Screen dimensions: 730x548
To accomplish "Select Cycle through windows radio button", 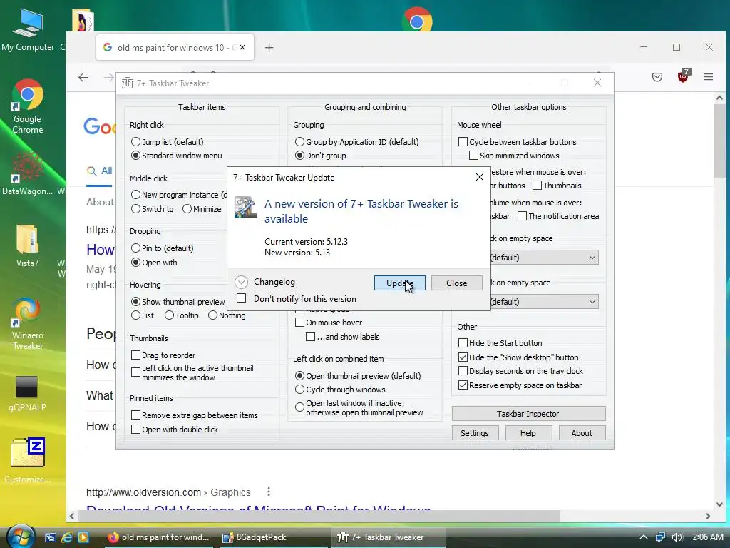I will click(299, 390).
